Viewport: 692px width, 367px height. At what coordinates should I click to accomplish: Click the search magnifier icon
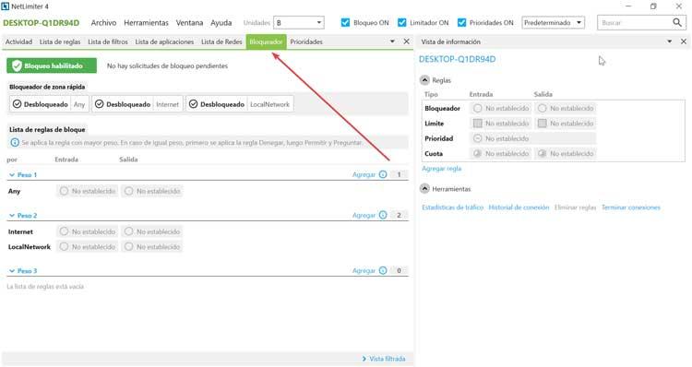[x=677, y=22]
